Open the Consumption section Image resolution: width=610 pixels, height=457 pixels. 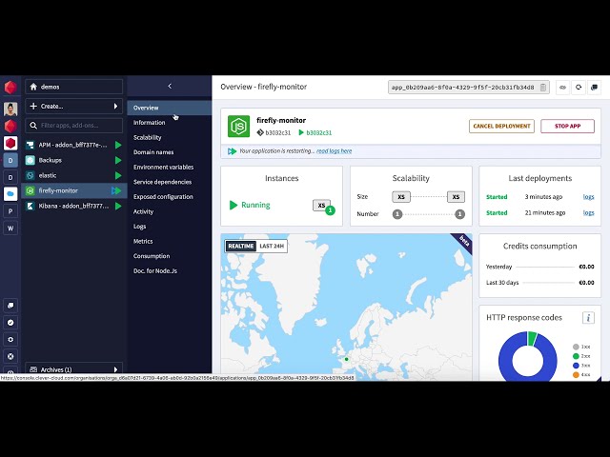click(152, 256)
